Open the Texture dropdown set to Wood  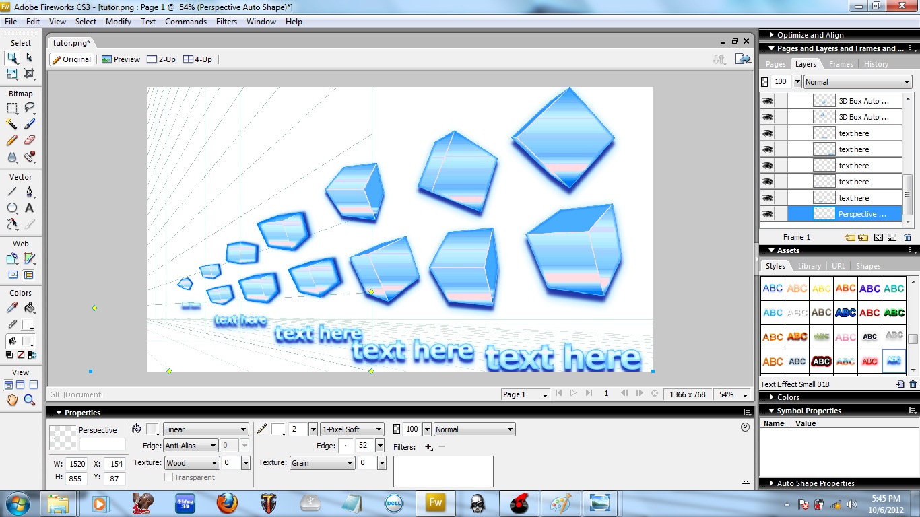click(191, 462)
